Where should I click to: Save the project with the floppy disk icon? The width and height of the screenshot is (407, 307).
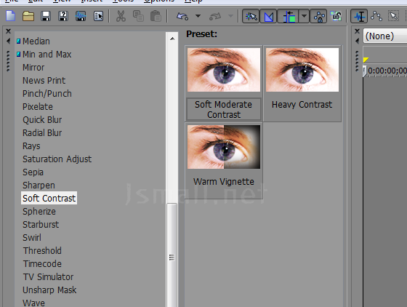(46, 16)
